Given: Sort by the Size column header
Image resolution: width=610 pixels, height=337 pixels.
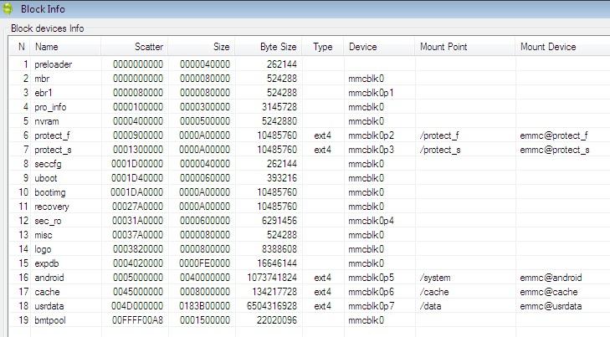Looking at the screenshot, I should (202, 47).
